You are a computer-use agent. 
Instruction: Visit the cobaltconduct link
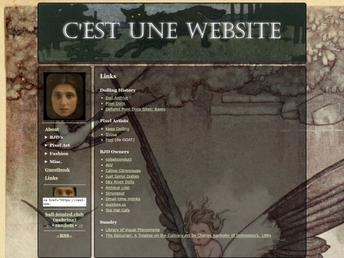click(x=118, y=159)
